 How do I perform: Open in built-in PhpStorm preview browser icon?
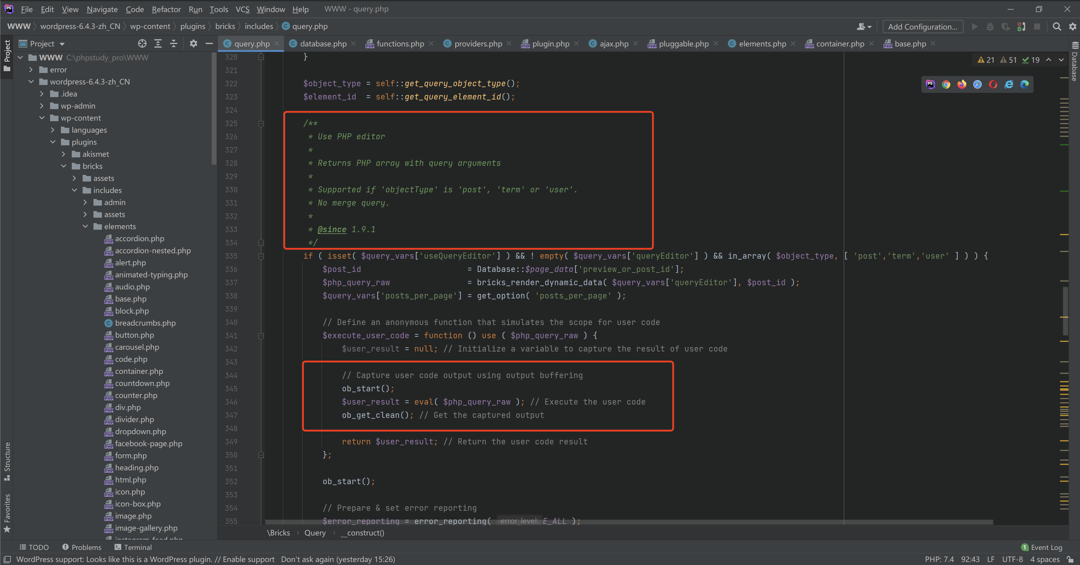pyautogui.click(x=930, y=84)
